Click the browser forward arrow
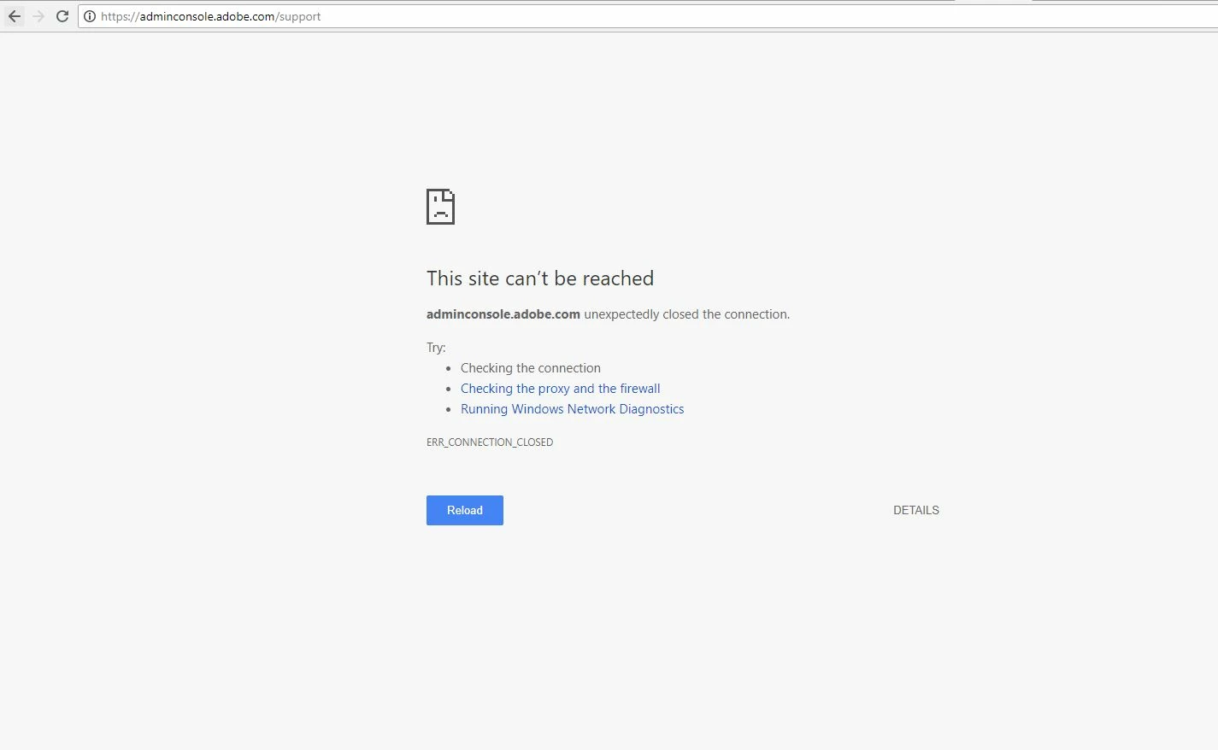 click(38, 16)
